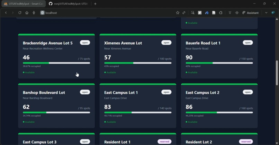Image resolution: width=279 pixels, height=145 pixels.
Task: Click open badge on East Campus Lot 2
Action: [248, 92]
